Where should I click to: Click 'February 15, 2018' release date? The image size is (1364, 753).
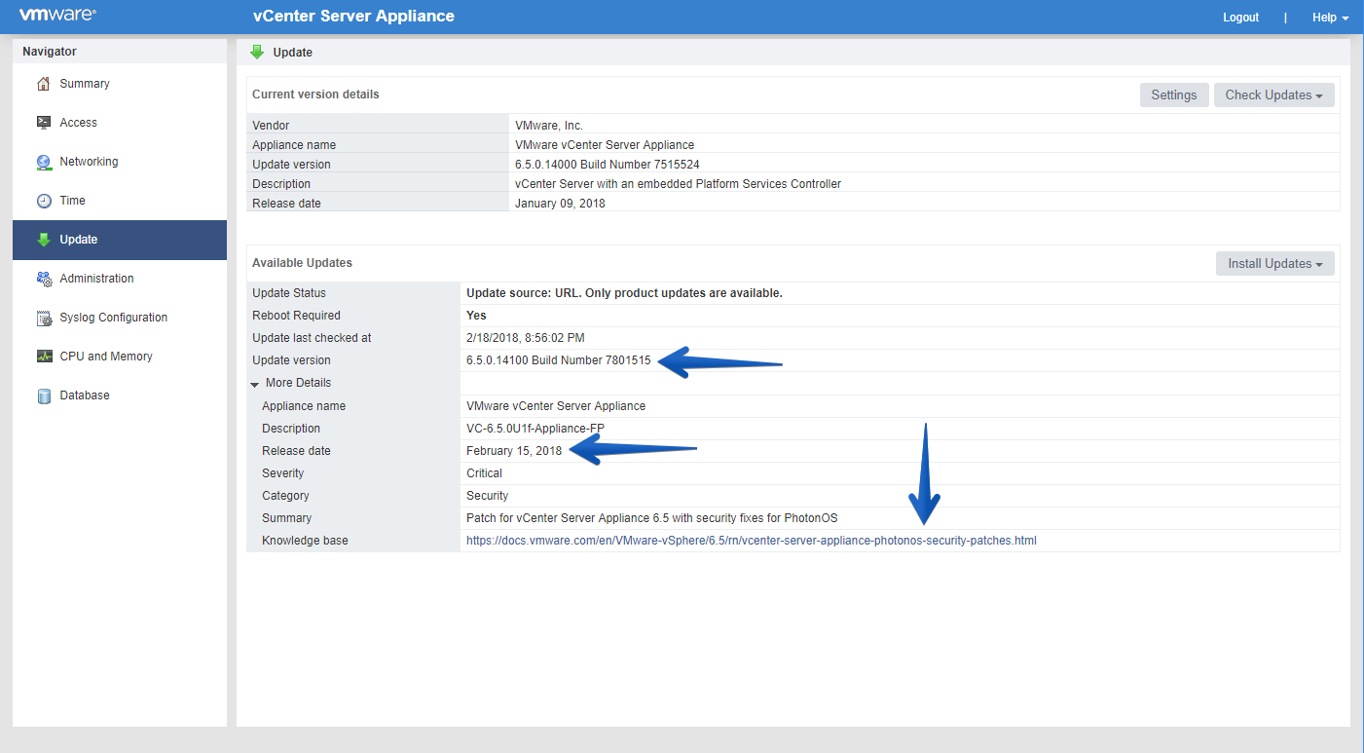[x=514, y=451]
